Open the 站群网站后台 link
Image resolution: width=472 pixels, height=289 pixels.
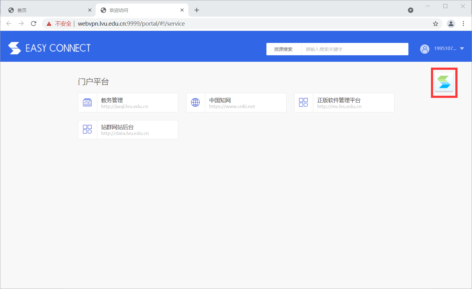[x=128, y=130]
